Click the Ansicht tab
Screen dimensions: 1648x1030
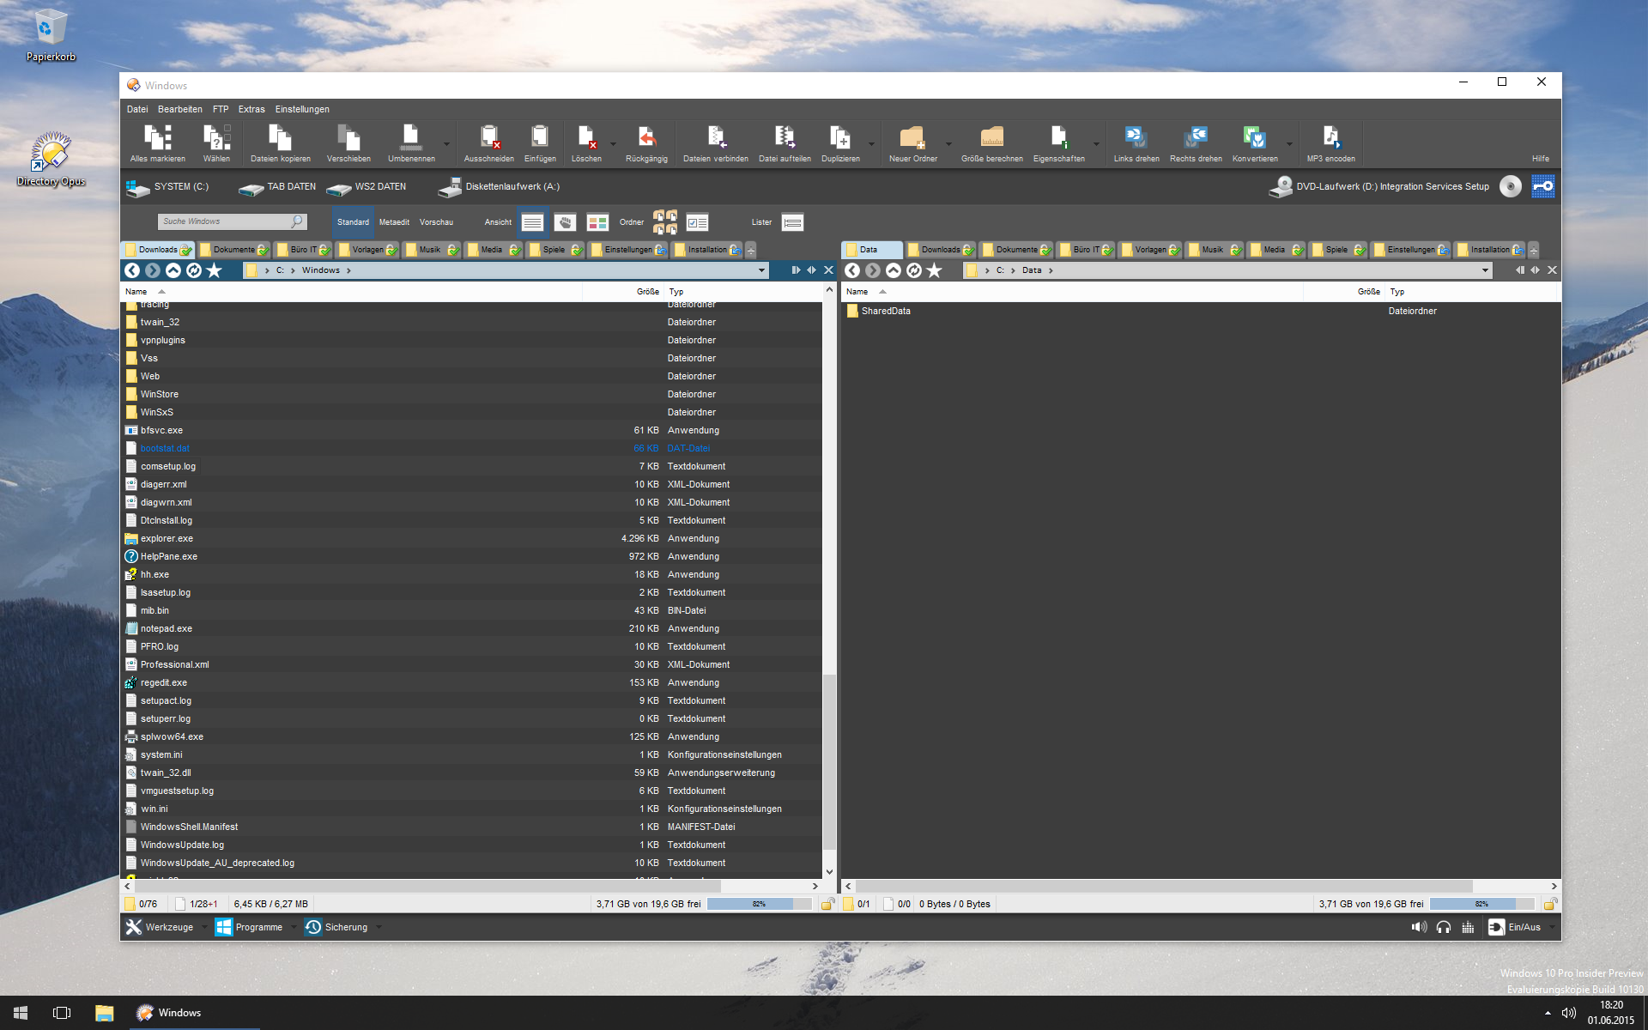click(x=494, y=222)
